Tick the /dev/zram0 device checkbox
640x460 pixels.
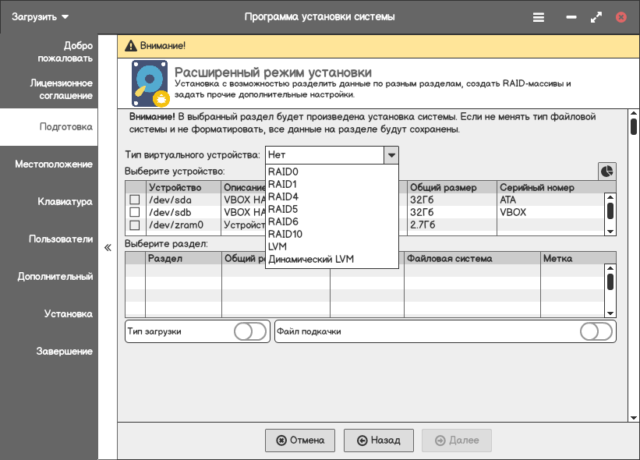(x=134, y=225)
